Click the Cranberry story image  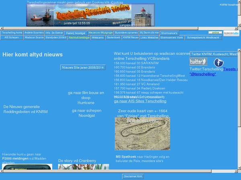pos(84,167)
